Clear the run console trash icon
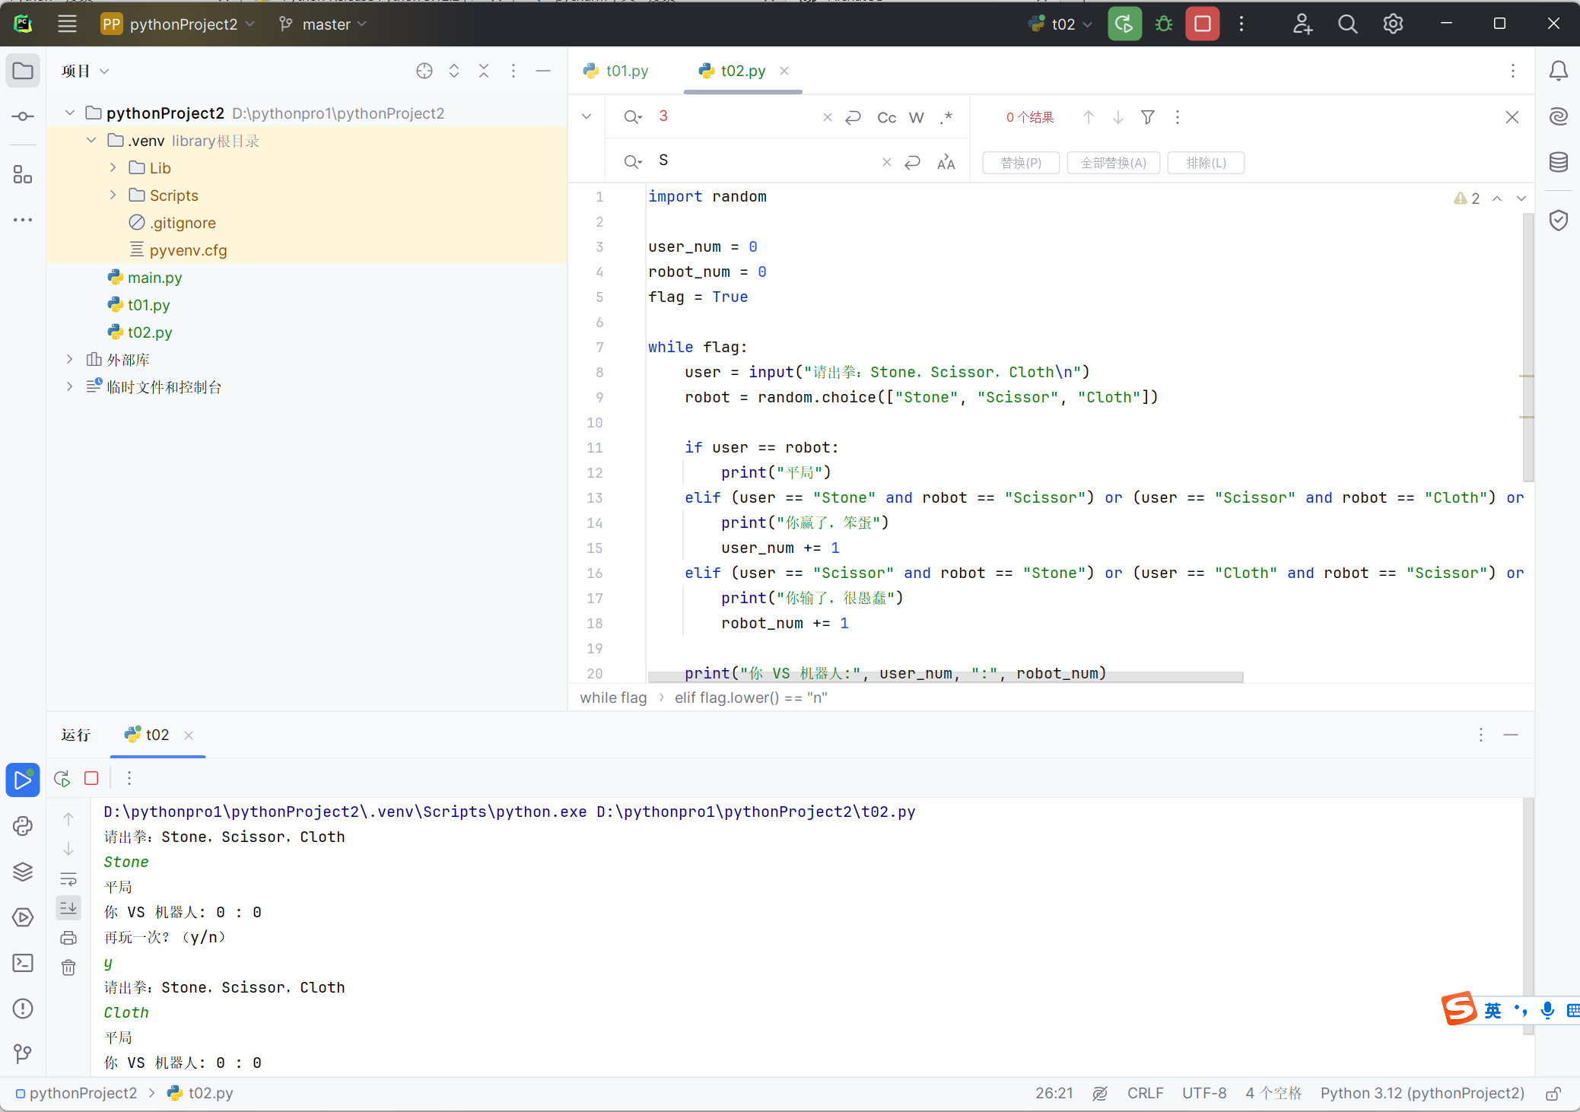 pos(68,967)
